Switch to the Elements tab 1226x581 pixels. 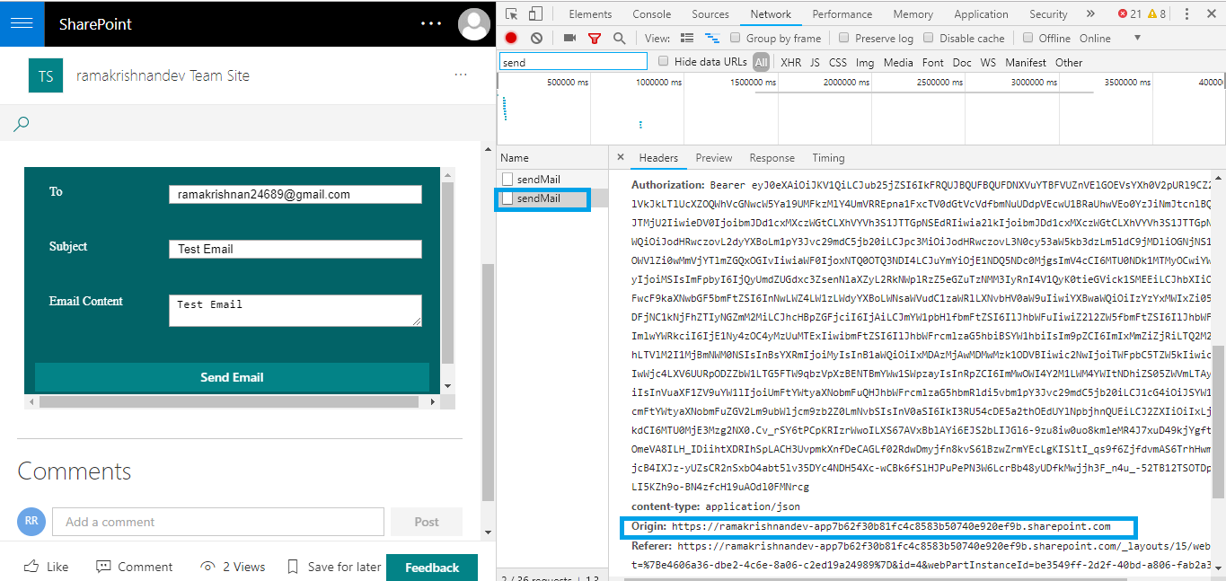(590, 13)
